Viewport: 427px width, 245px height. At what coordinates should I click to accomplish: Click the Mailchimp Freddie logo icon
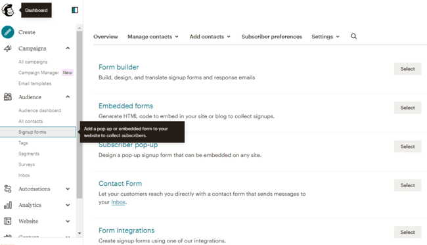click(x=8, y=10)
